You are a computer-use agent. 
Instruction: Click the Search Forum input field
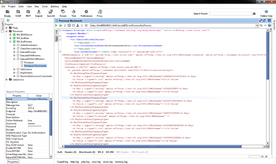[x=231, y=14]
